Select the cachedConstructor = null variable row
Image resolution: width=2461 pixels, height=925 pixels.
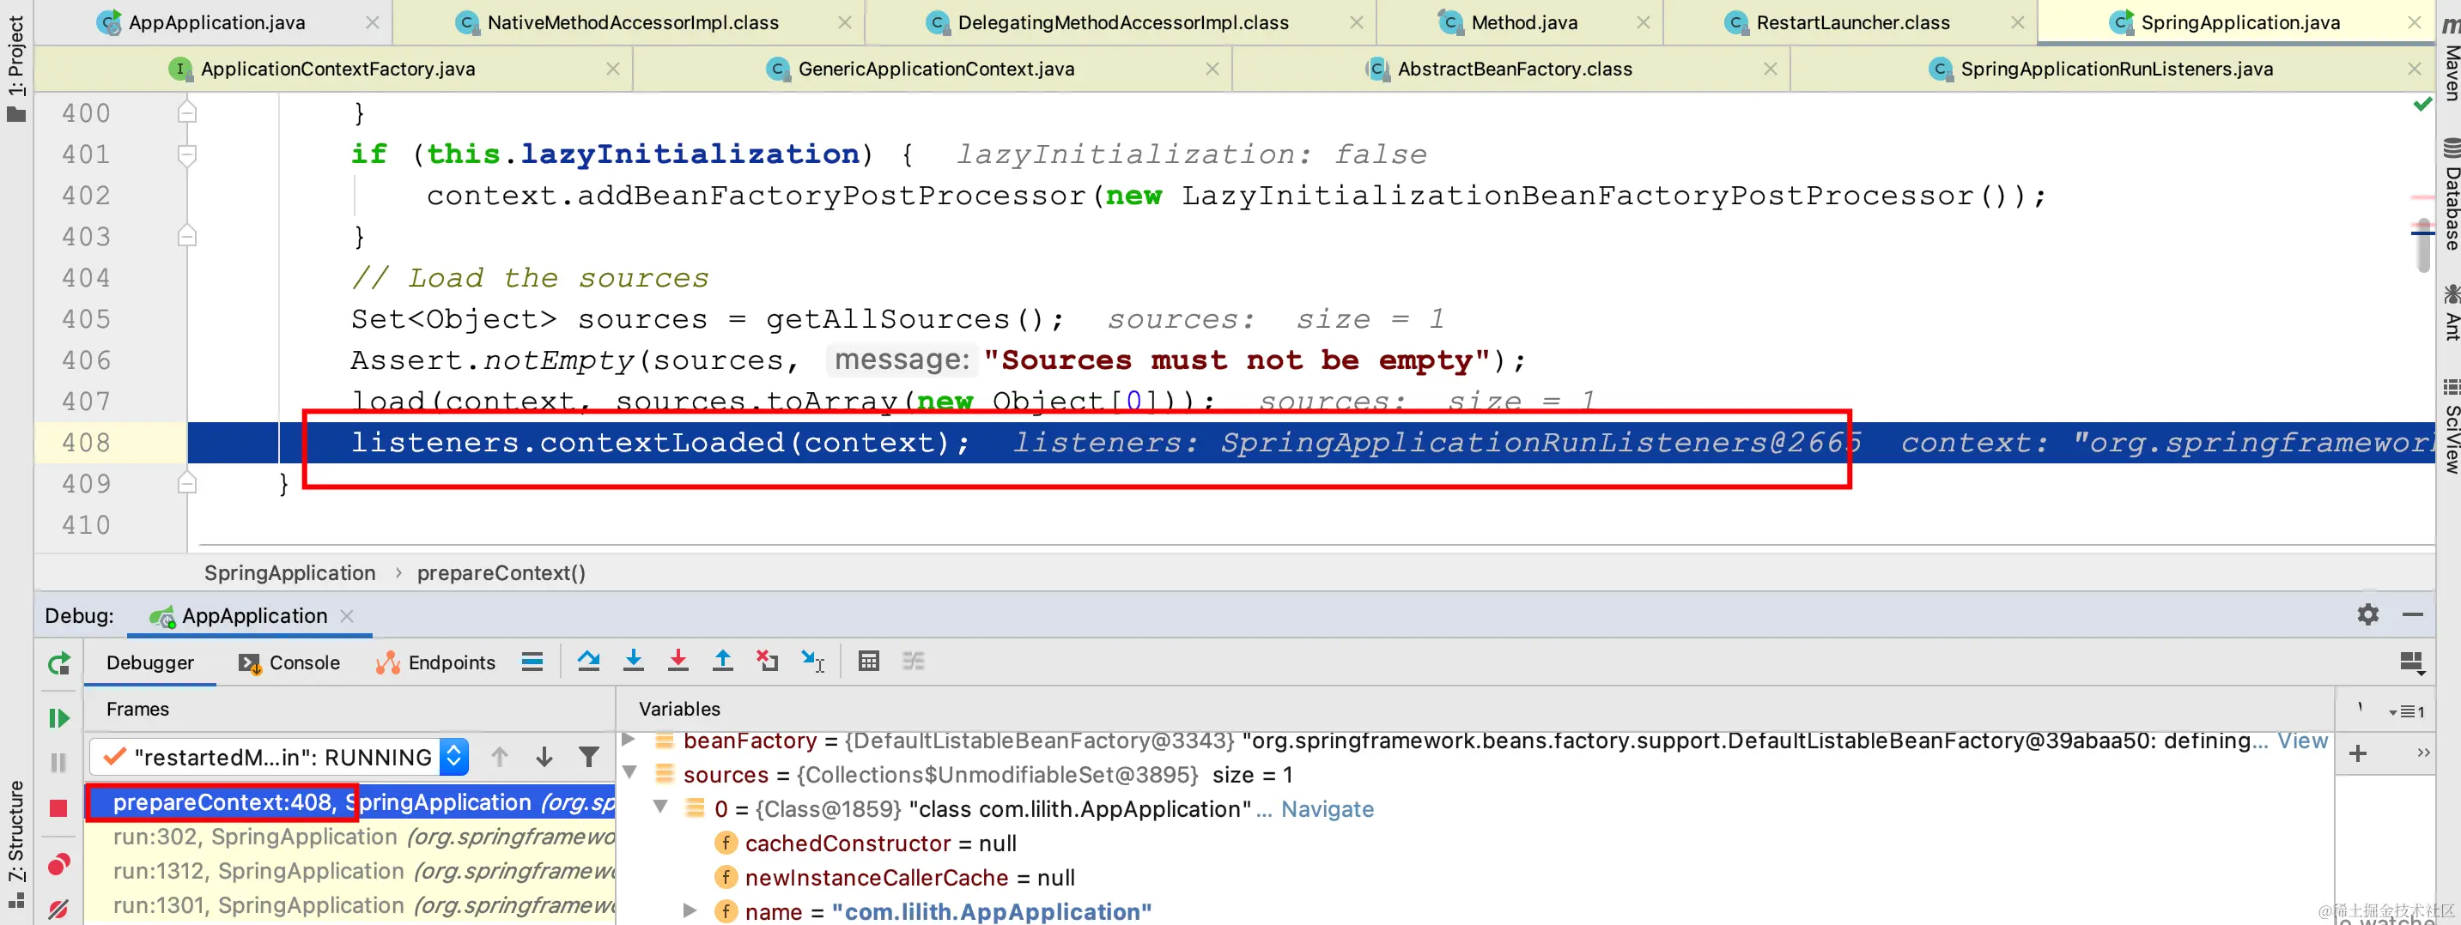pos(1475,843)
